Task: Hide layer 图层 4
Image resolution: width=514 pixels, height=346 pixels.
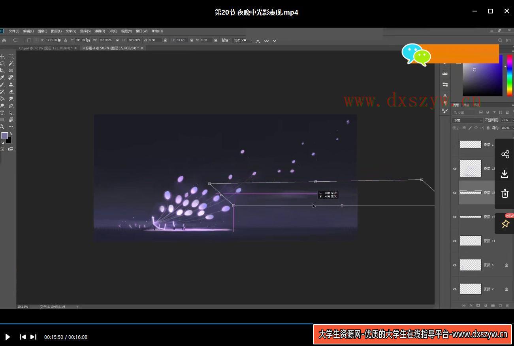Action: point(455,265)
